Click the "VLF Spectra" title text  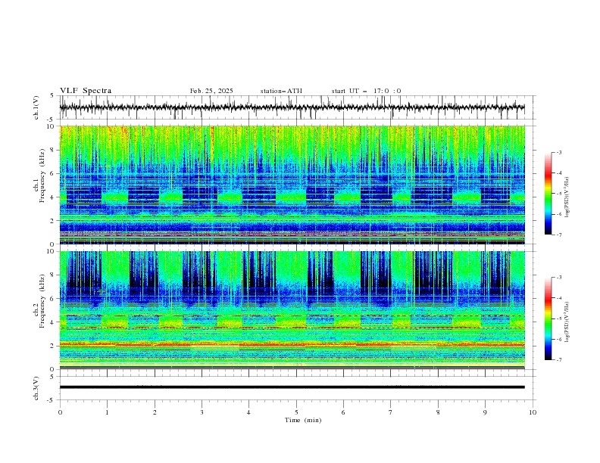(x=86, y=91)
